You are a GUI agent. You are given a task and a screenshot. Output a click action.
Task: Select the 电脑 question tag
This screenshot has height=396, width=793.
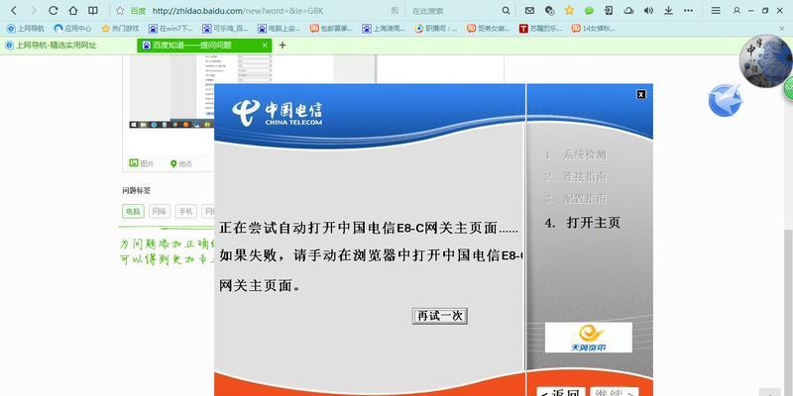tap(133, 211)
